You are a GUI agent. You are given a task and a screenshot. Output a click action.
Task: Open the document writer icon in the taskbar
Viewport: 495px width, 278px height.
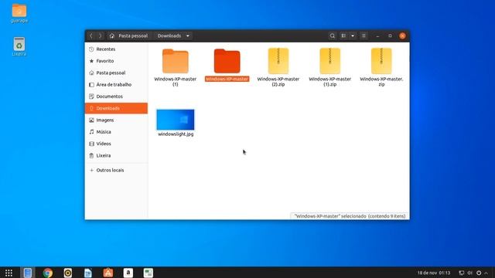[x=88, y=273]
